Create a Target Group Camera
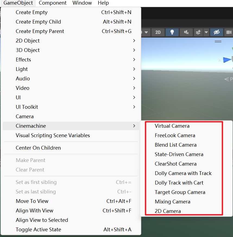233x237 pixels. coord(186,192)
